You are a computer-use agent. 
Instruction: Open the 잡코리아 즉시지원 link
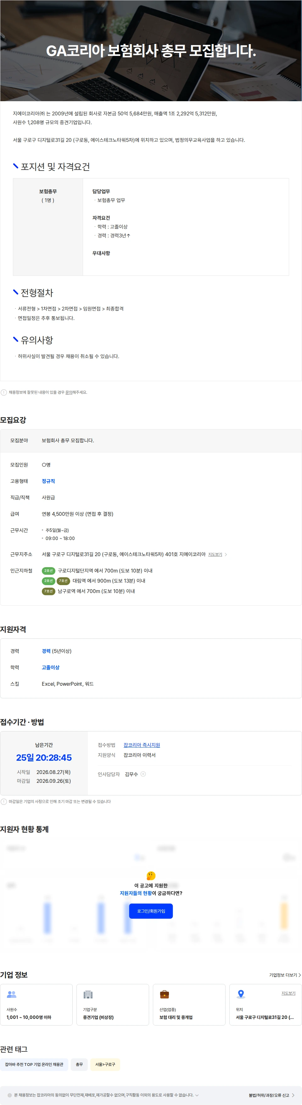[142, 745]
